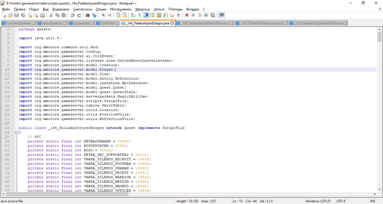The image size is (383, 204).
Task: Open the Файл menu
Action: tap(6, 9)
